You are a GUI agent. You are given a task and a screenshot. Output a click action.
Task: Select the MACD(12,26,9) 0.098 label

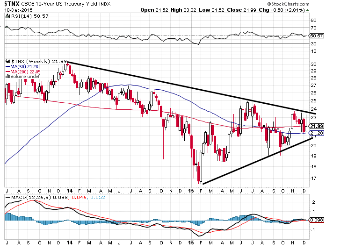click(x=39, y=198)
